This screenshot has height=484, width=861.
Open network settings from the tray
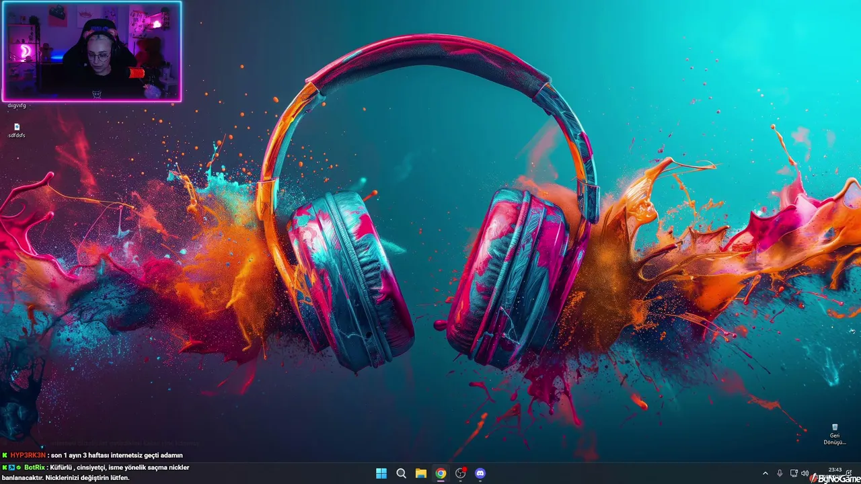click(794, 473)
